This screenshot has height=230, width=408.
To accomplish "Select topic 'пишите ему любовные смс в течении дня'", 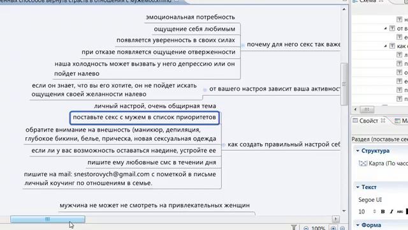I will tap(152, 162).
